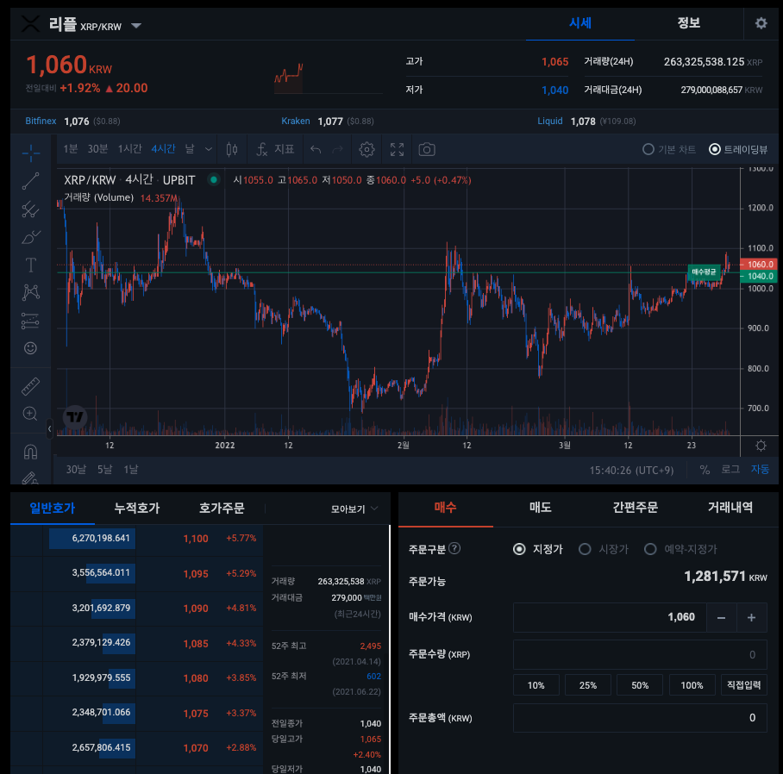
Task: Open chart settings gear in toolbar
Action: (x=366, y=149)
